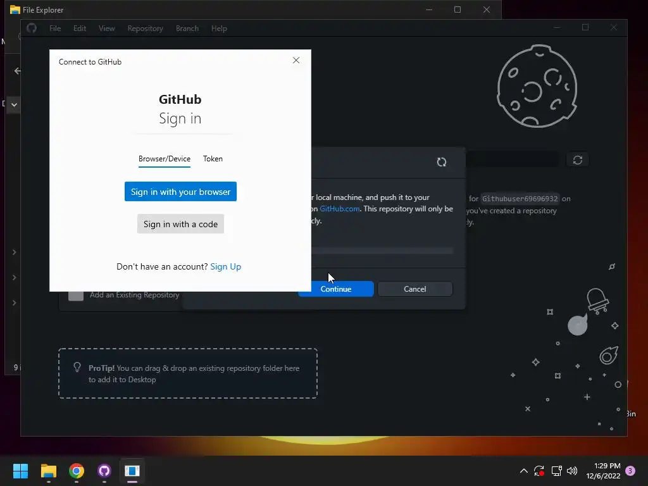Screen dimensions: 648x486
Task: Open the File menu in GitHub Desktop
Action: coord(55,28)
